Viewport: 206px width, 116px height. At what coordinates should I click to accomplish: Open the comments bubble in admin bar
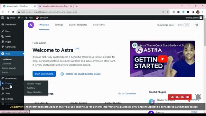(20, 18)
